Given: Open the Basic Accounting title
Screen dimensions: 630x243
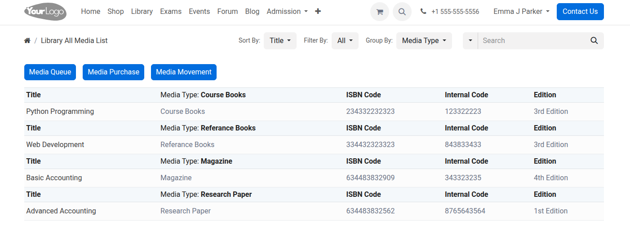Looking at the screenshot, I should click(x=54, y=178).
